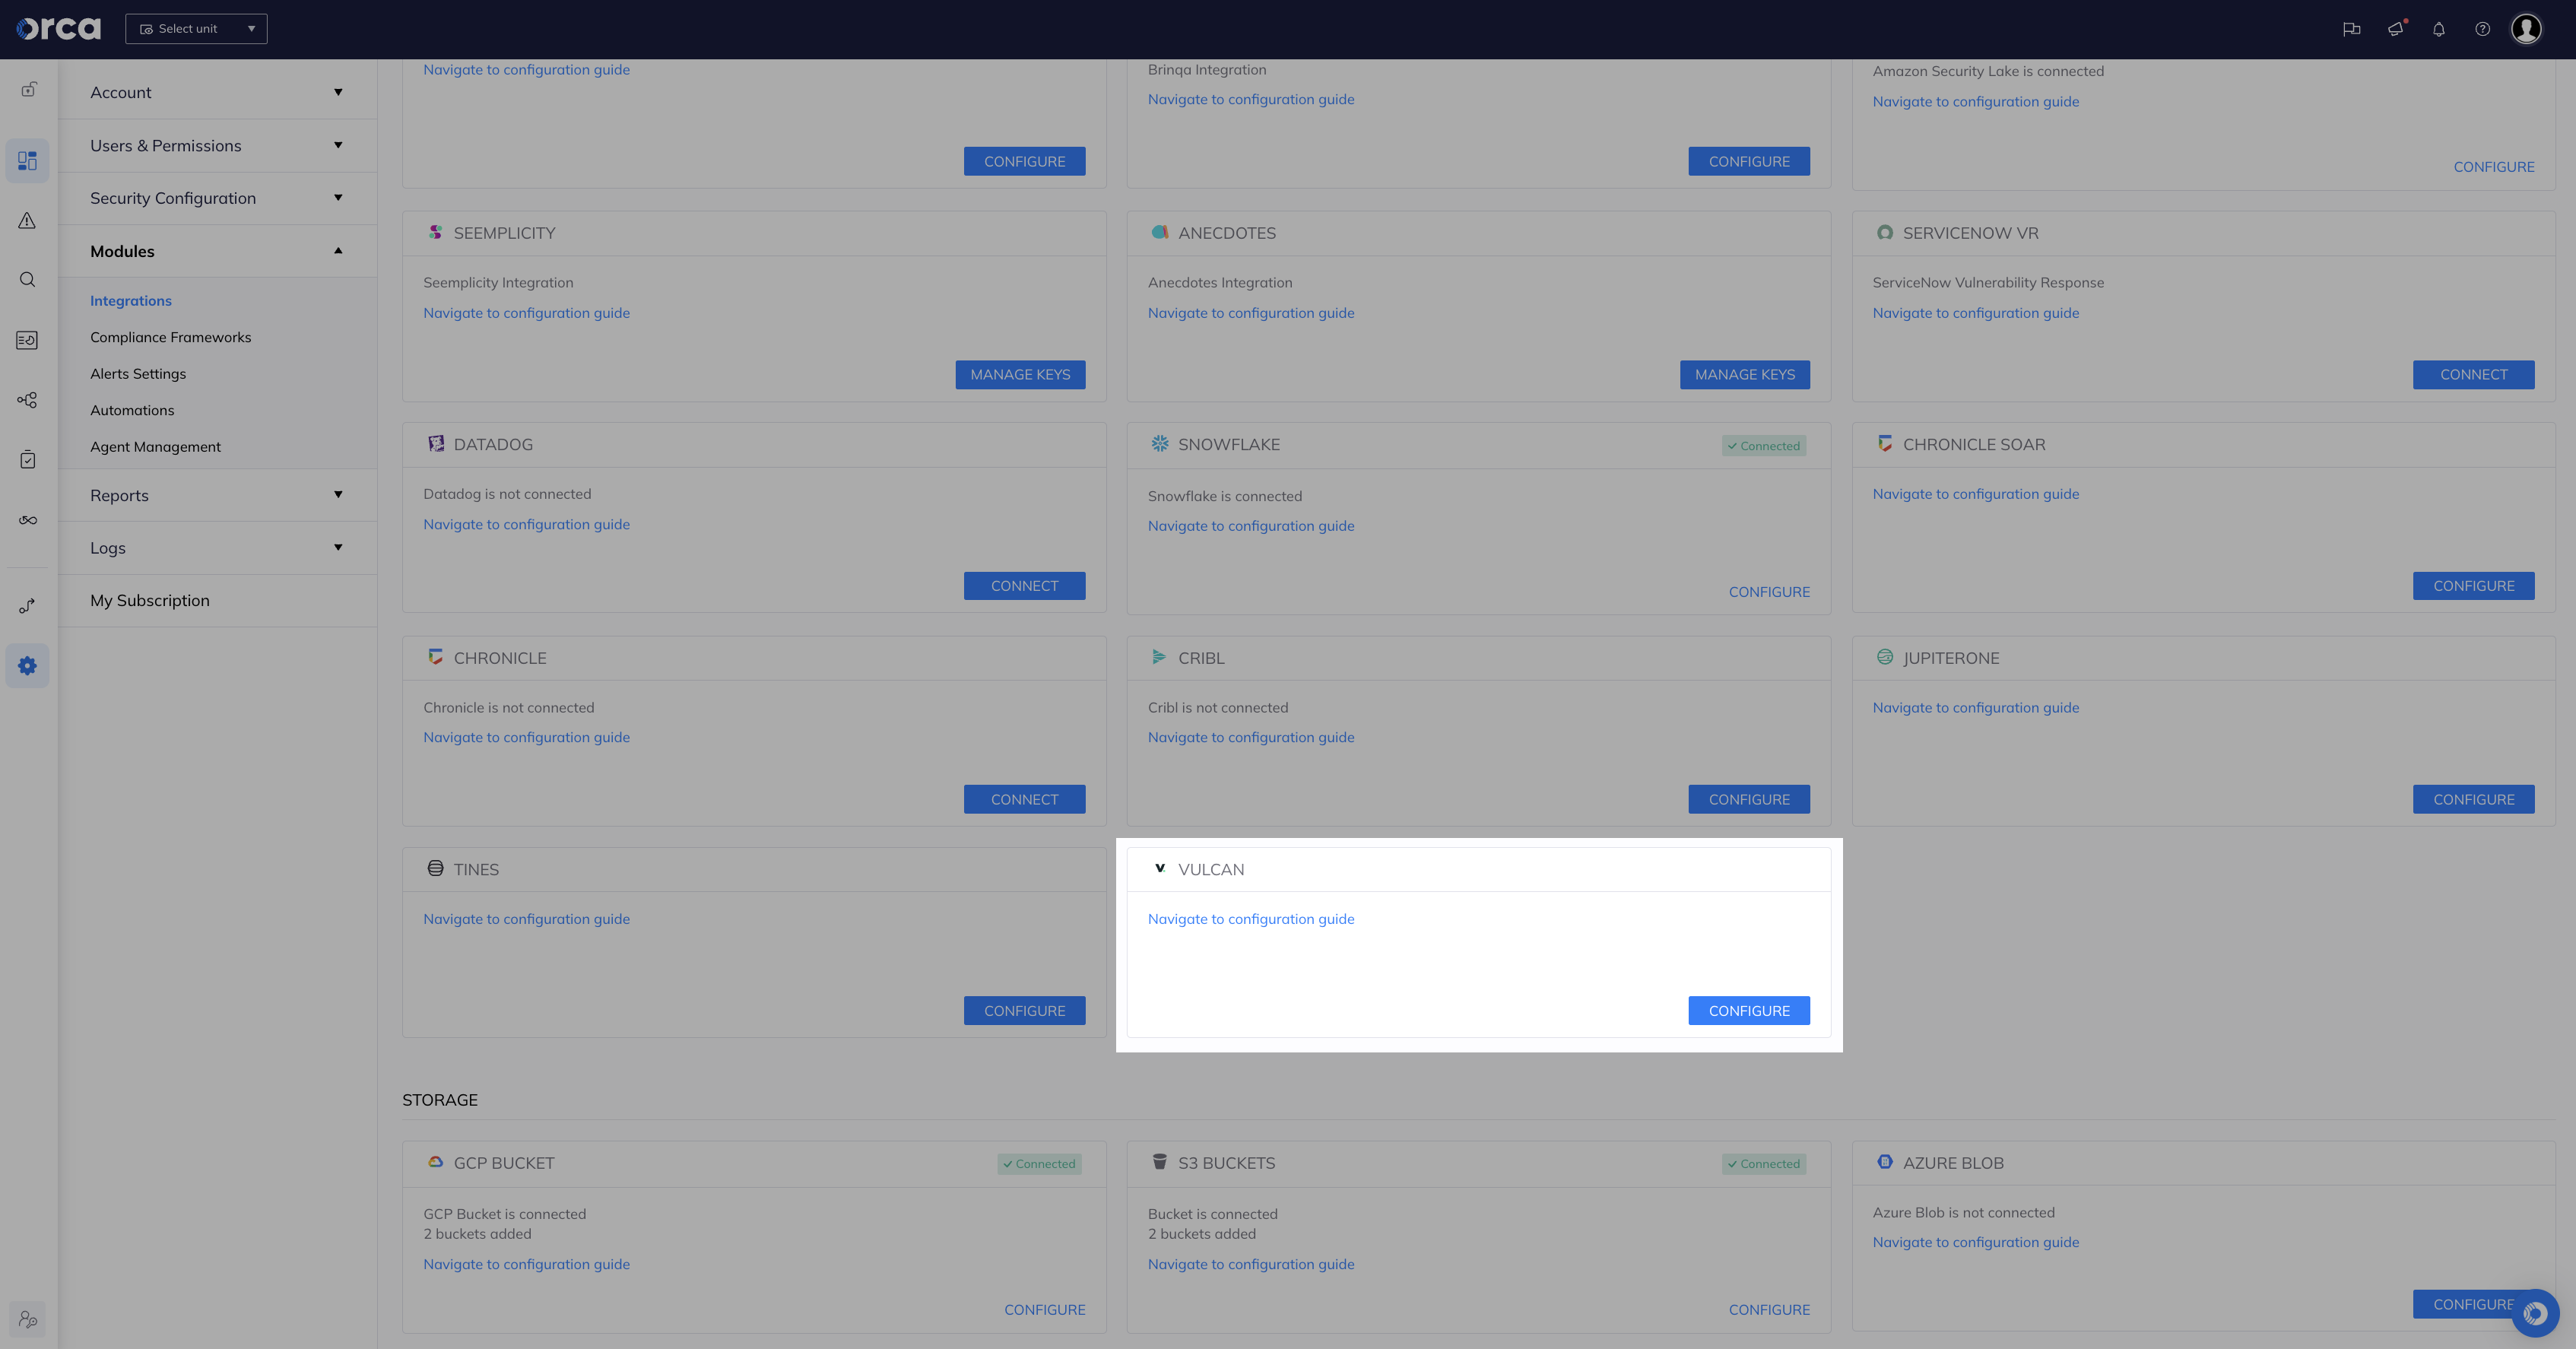Click the Help question mark icon

(x=2482, y=29)
